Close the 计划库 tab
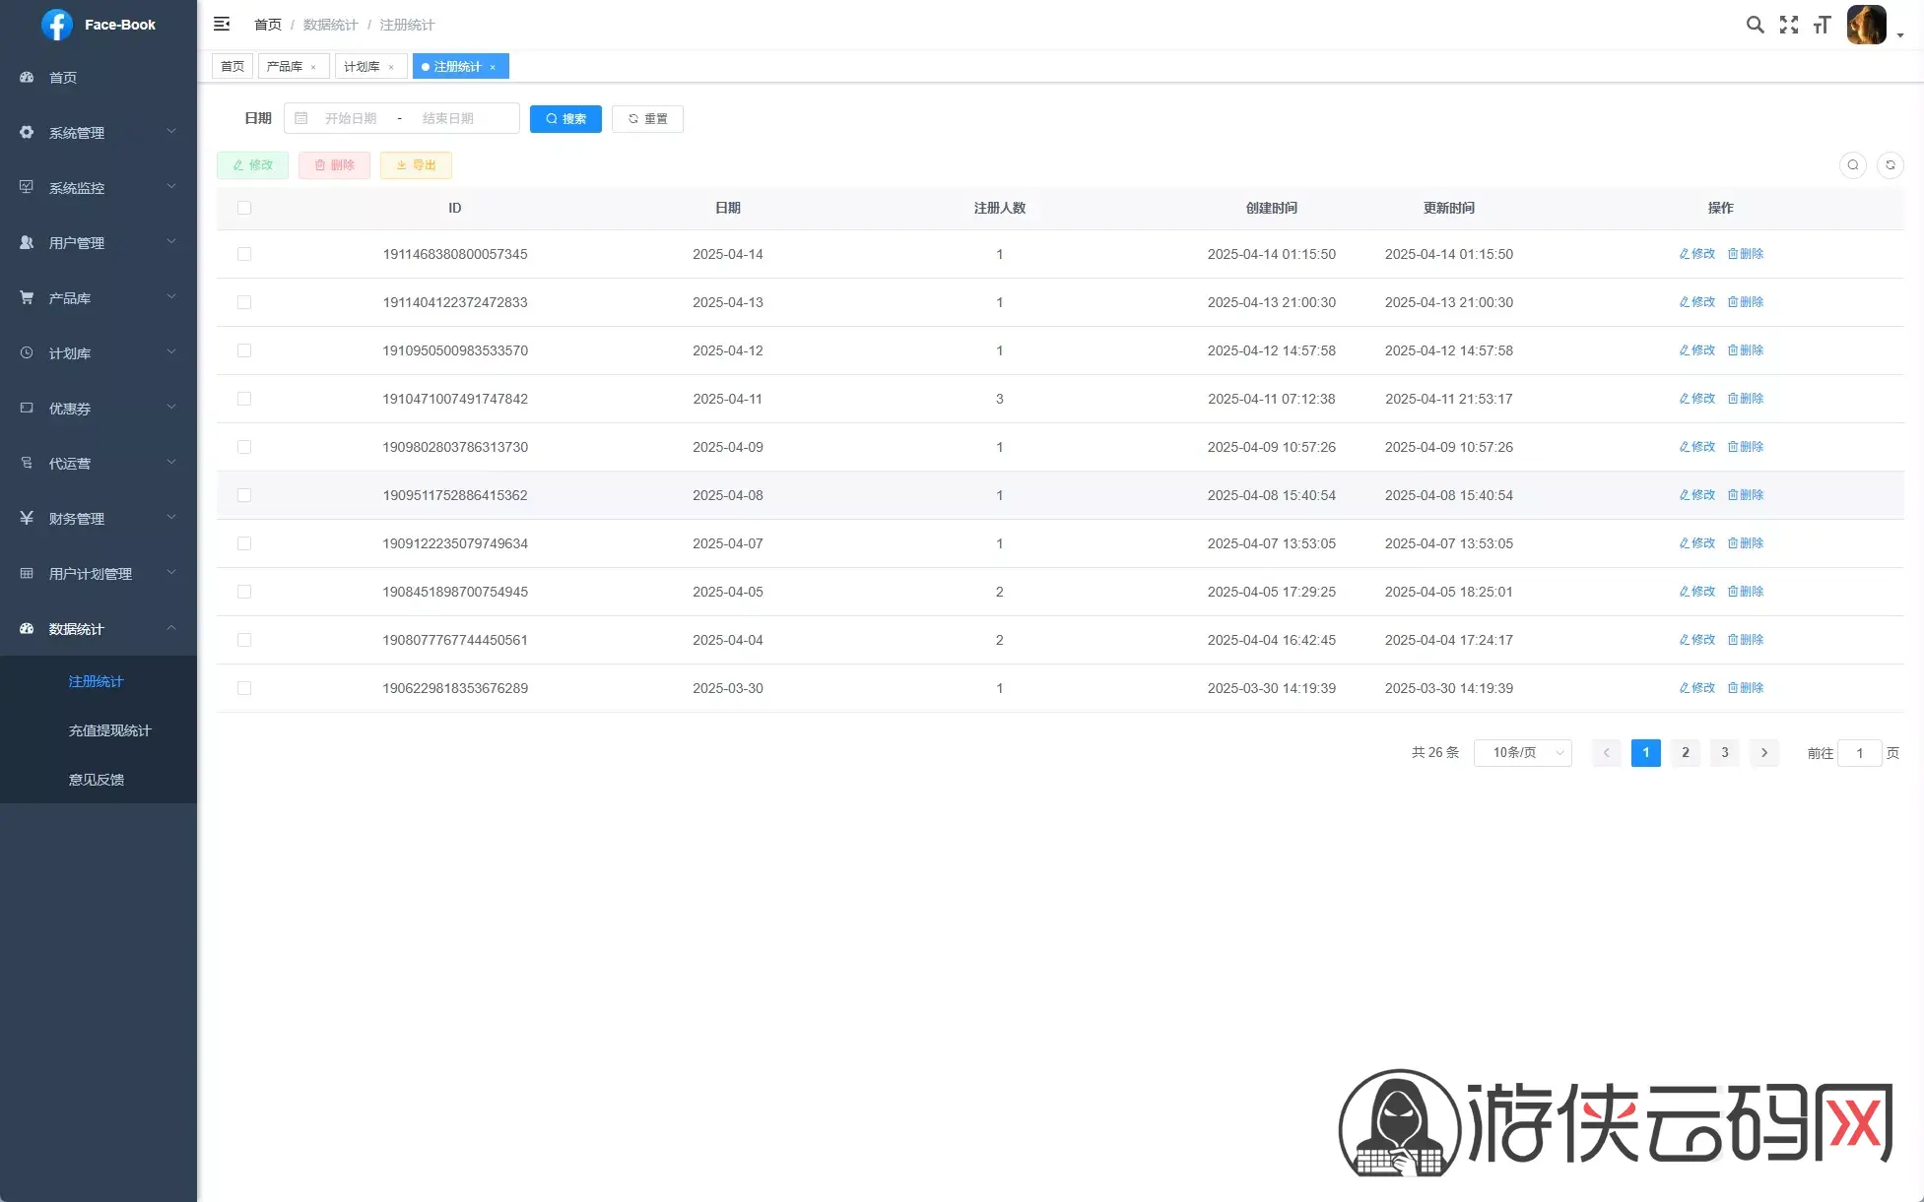The width and height of the screenshot is (1924, 1202). click(391, 67)
